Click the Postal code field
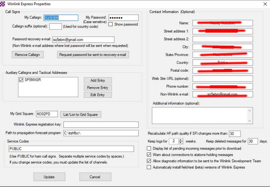270x187 pixels. [222, 71]
